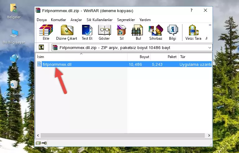Open the Araçlar menu
This screenshot has width=239, height=153.
coord(76,20)
